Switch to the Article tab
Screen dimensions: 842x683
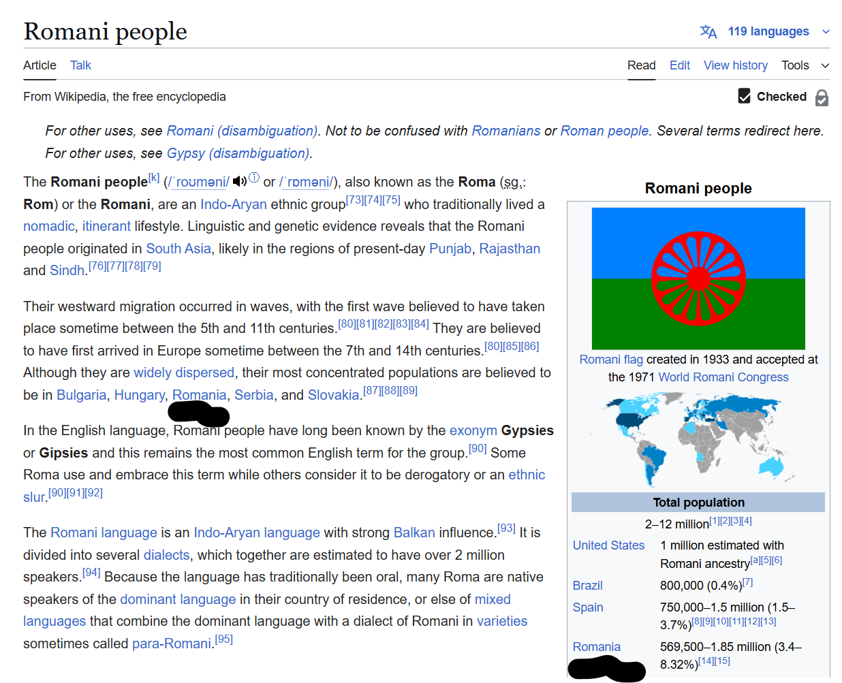tap(40, 65)
